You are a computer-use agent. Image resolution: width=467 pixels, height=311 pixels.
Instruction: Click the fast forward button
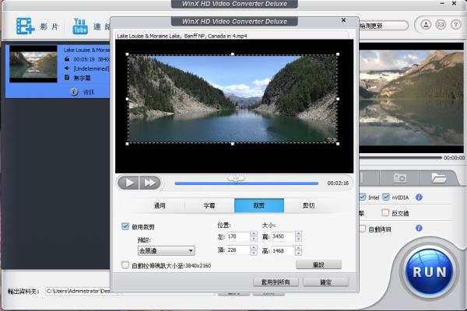[149, 183]
